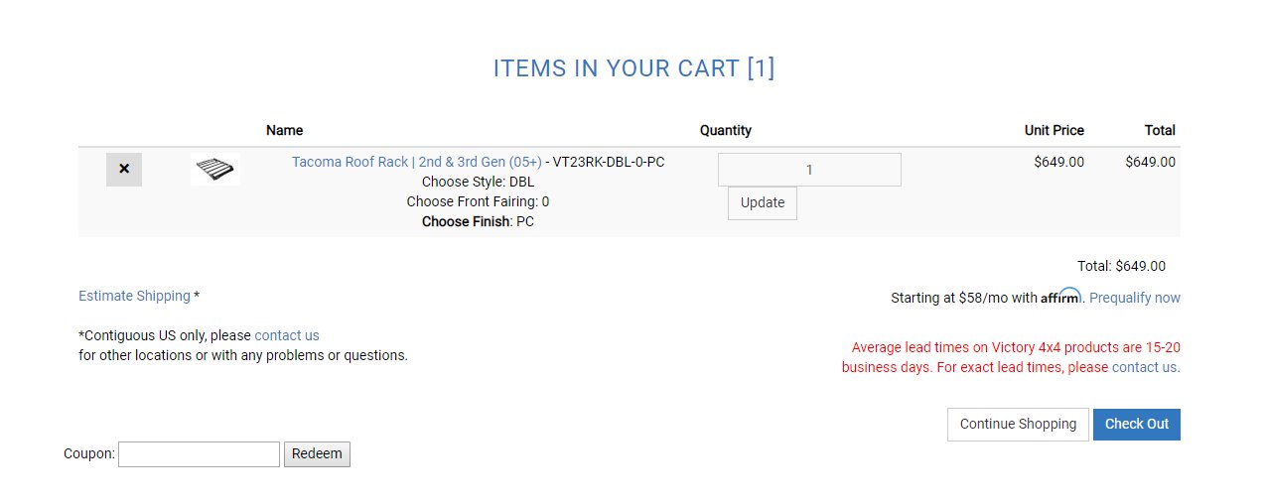Click the Continue Shopping button

pyautogui.click(x=1018, y=425)
